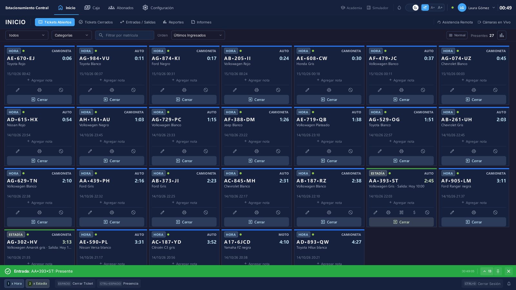Edit ticket AC•845•MH with pencil

(x=235, y=212)
